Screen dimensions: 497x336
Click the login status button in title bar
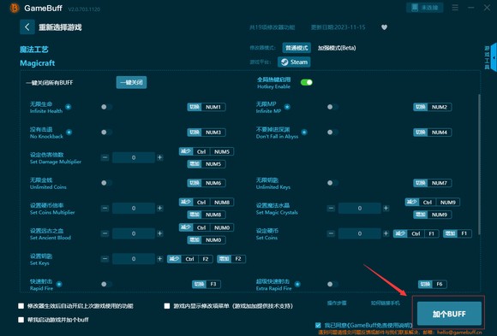click(424, 8)
